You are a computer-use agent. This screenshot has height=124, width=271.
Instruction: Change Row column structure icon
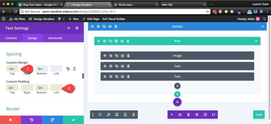(x=116, y=41)
